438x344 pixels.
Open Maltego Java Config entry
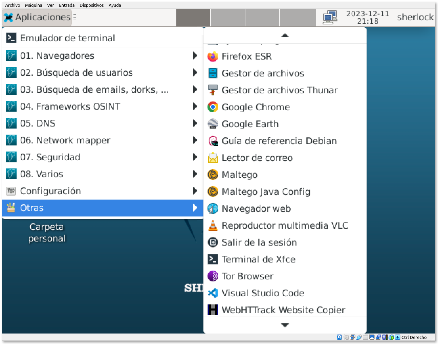[285, 191]
